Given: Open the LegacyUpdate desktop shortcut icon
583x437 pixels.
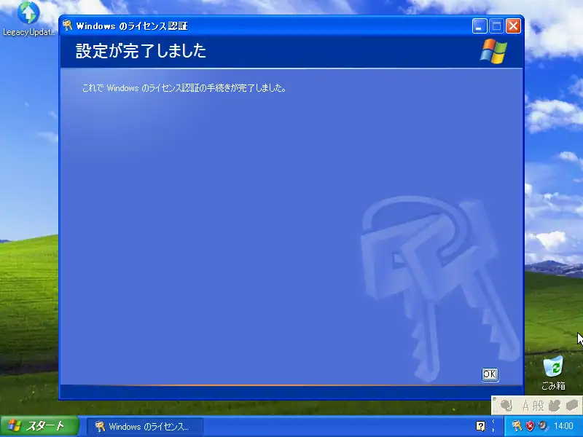Looking at the screenshot, I should tap(28, 19).
